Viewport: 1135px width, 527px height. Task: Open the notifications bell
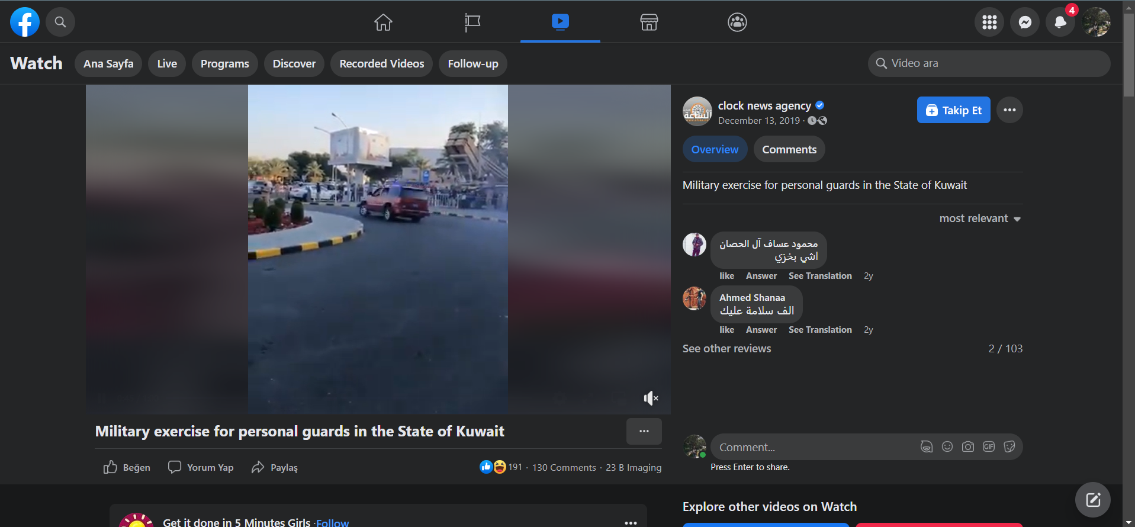(1060, 23)
